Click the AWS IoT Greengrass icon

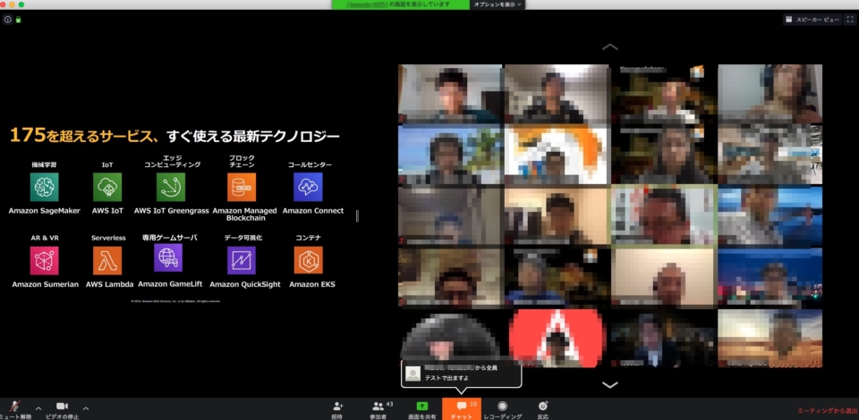(171, 187)
